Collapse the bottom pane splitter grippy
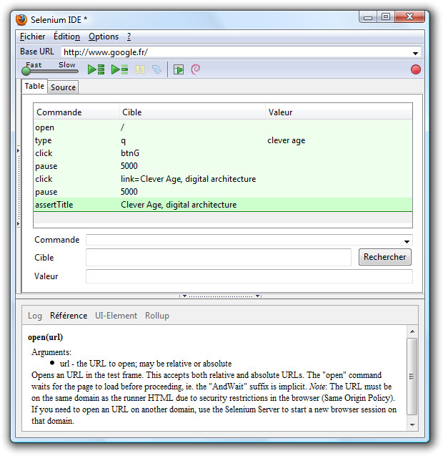Screen dimensions: 443x456 [x=220, y=296]
